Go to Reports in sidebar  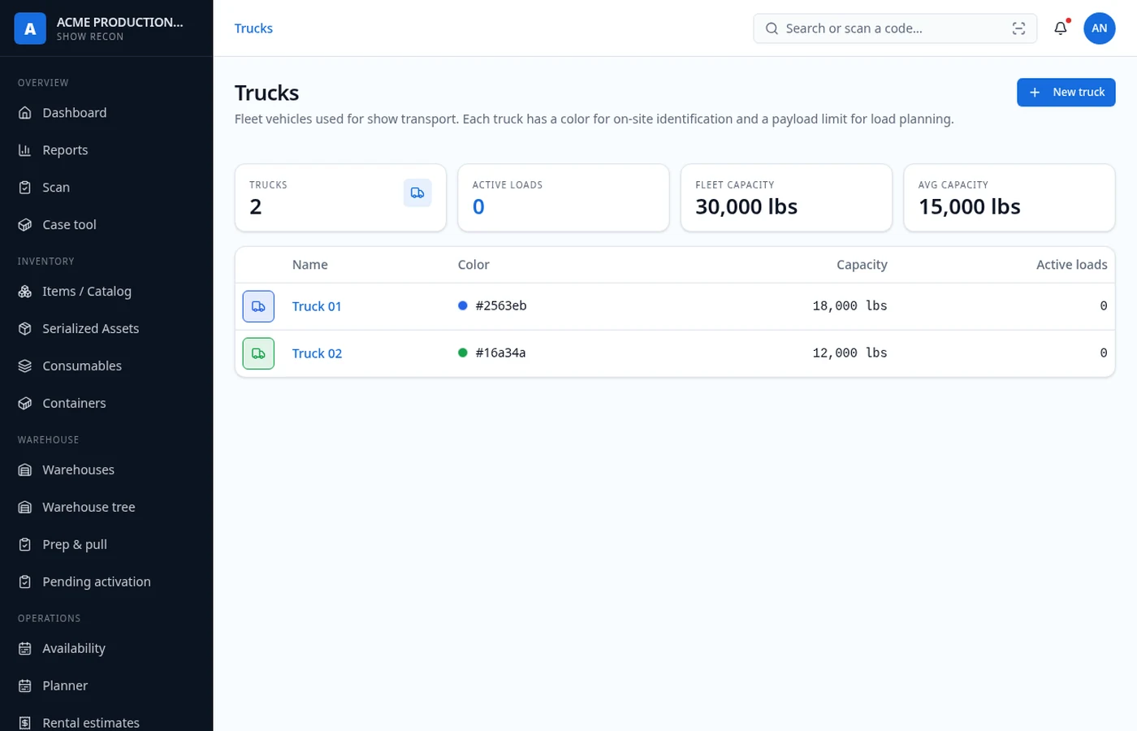[x=106, y=150]
